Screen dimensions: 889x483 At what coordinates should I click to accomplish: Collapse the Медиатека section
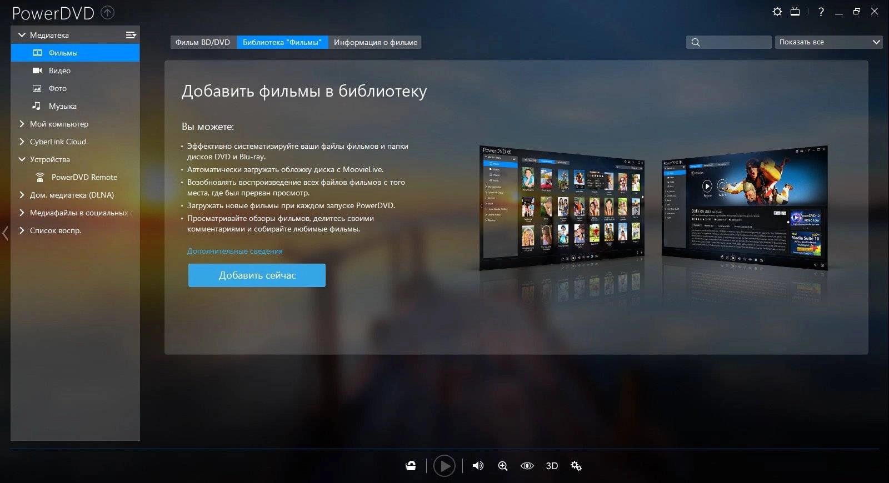(22, 35)
